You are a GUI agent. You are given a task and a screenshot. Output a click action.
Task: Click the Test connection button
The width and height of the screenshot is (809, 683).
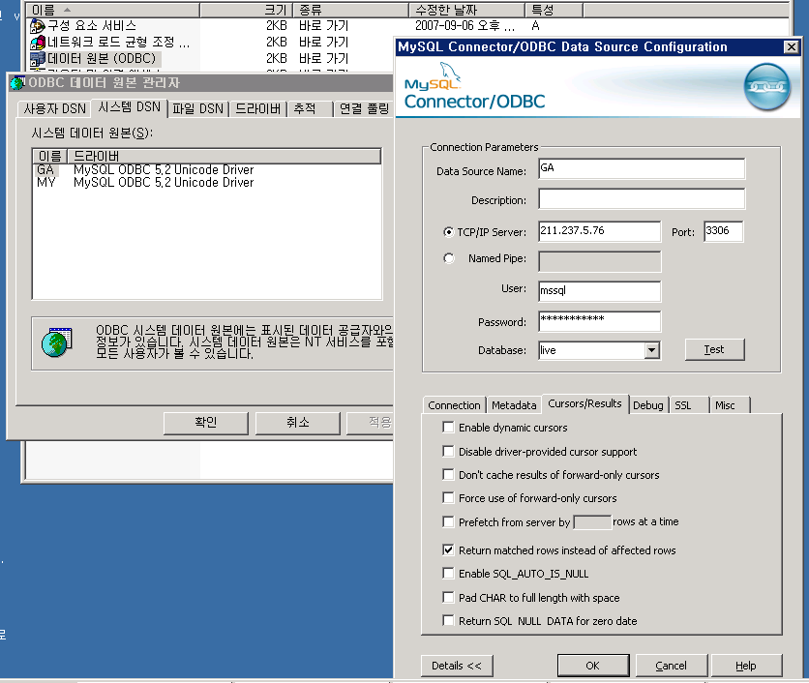(x=714, y=350)
